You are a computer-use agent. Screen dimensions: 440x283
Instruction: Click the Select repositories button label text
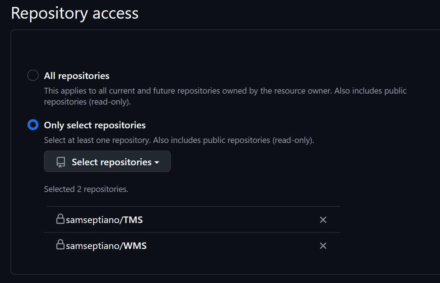pyautogui.click(x=112, y=162)
